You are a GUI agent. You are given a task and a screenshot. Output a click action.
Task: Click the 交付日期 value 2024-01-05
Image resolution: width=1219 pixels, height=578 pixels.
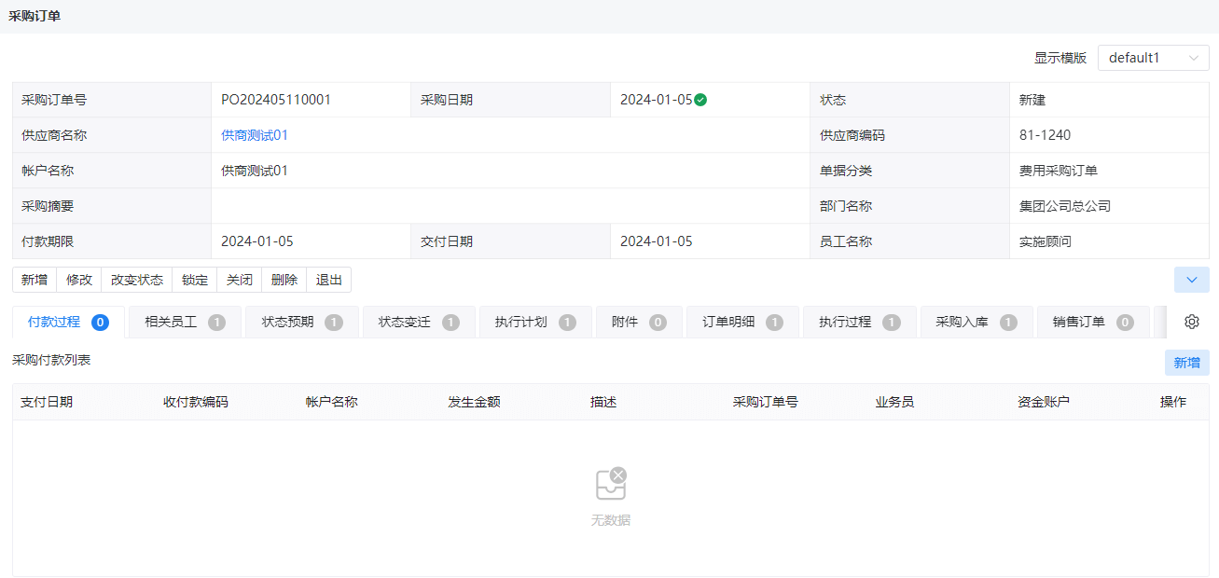tap(657, 241)
